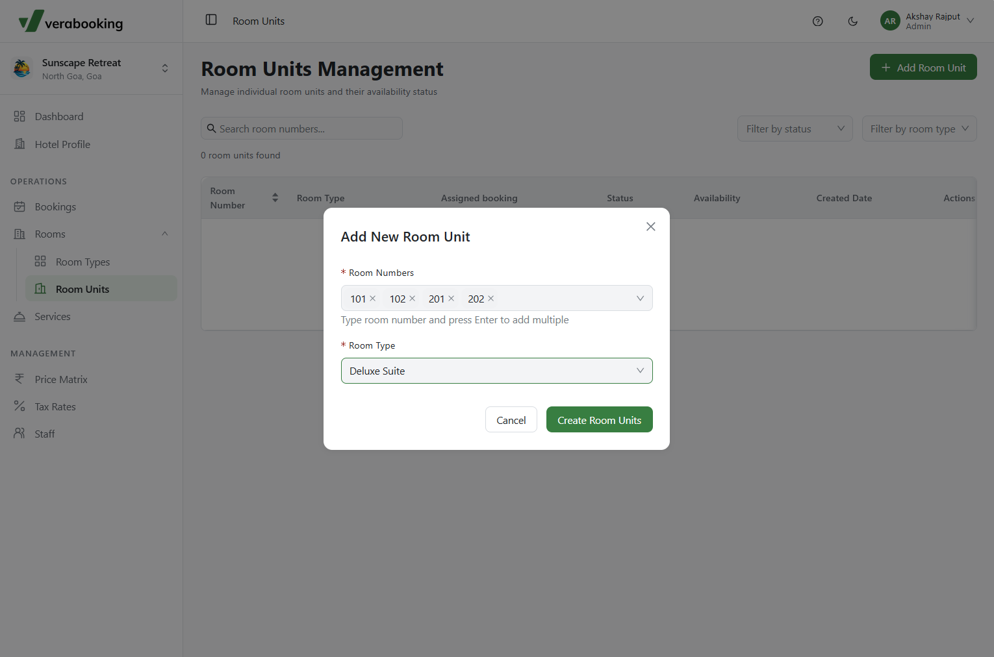Click the Room Numbers tag input area
This screenshot has height=657, width=994.
pyautogui.click(x=497, y=299)
